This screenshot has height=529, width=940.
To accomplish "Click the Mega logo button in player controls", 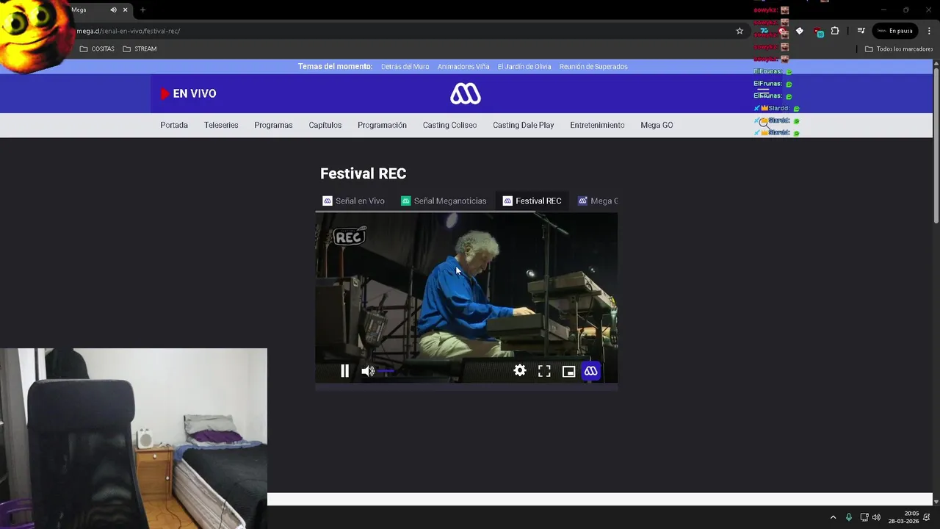I will pyautogui.click(x=591, y=371).
